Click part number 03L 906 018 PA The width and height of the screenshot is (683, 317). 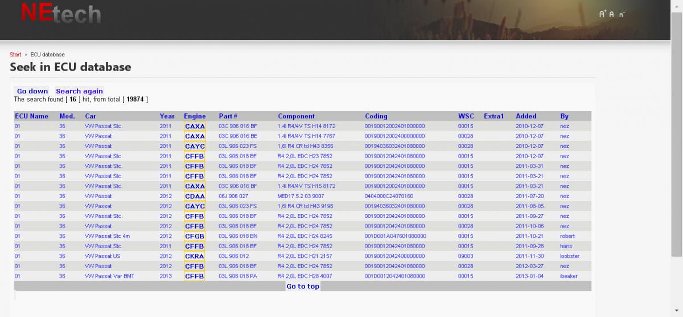coord(238,276)
